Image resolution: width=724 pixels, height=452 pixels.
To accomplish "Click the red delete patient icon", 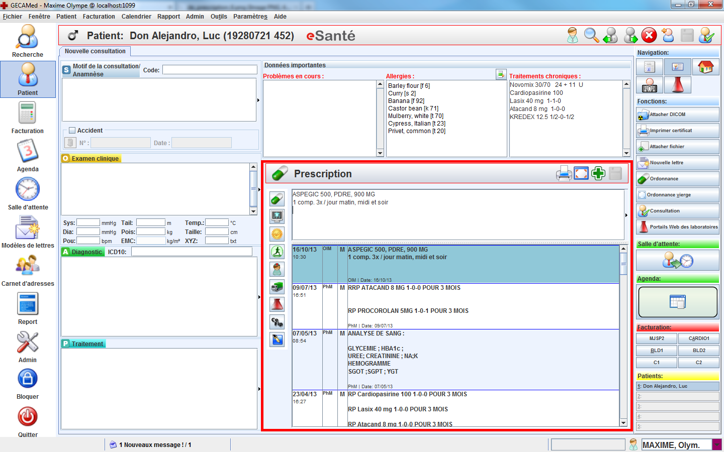I will tap(649, 36).
